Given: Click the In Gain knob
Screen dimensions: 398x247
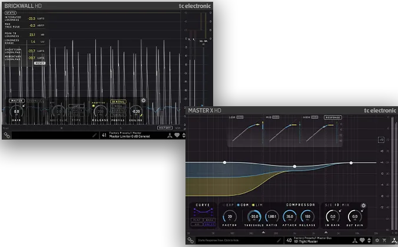Looking at the screenshot, I should (333, 216).
